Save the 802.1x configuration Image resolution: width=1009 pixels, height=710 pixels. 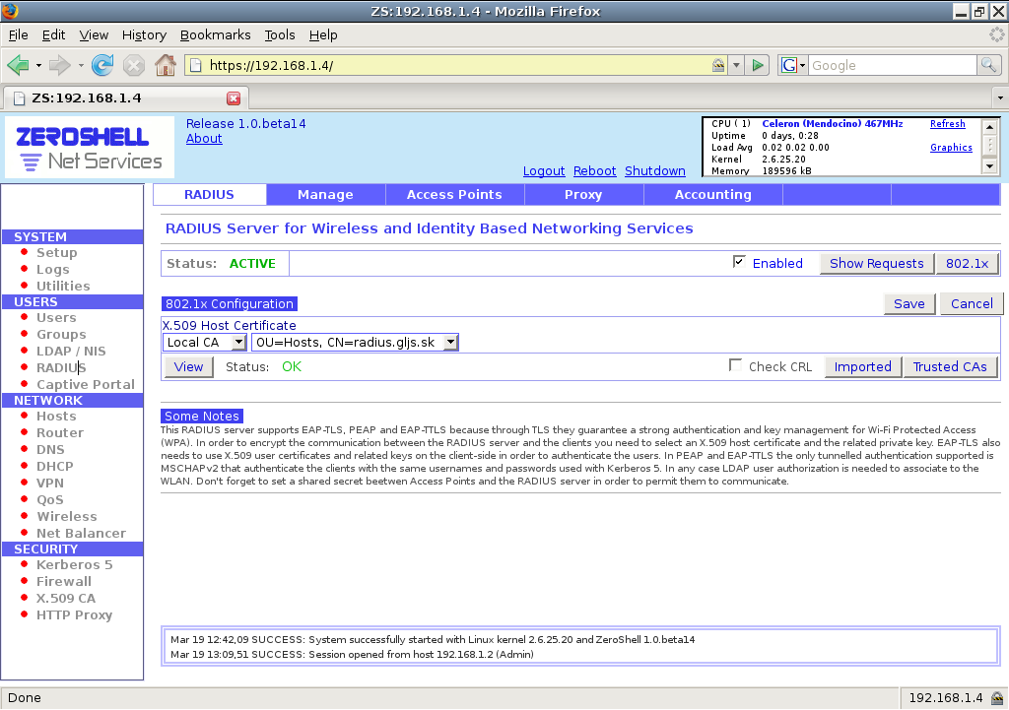[909, 303]
